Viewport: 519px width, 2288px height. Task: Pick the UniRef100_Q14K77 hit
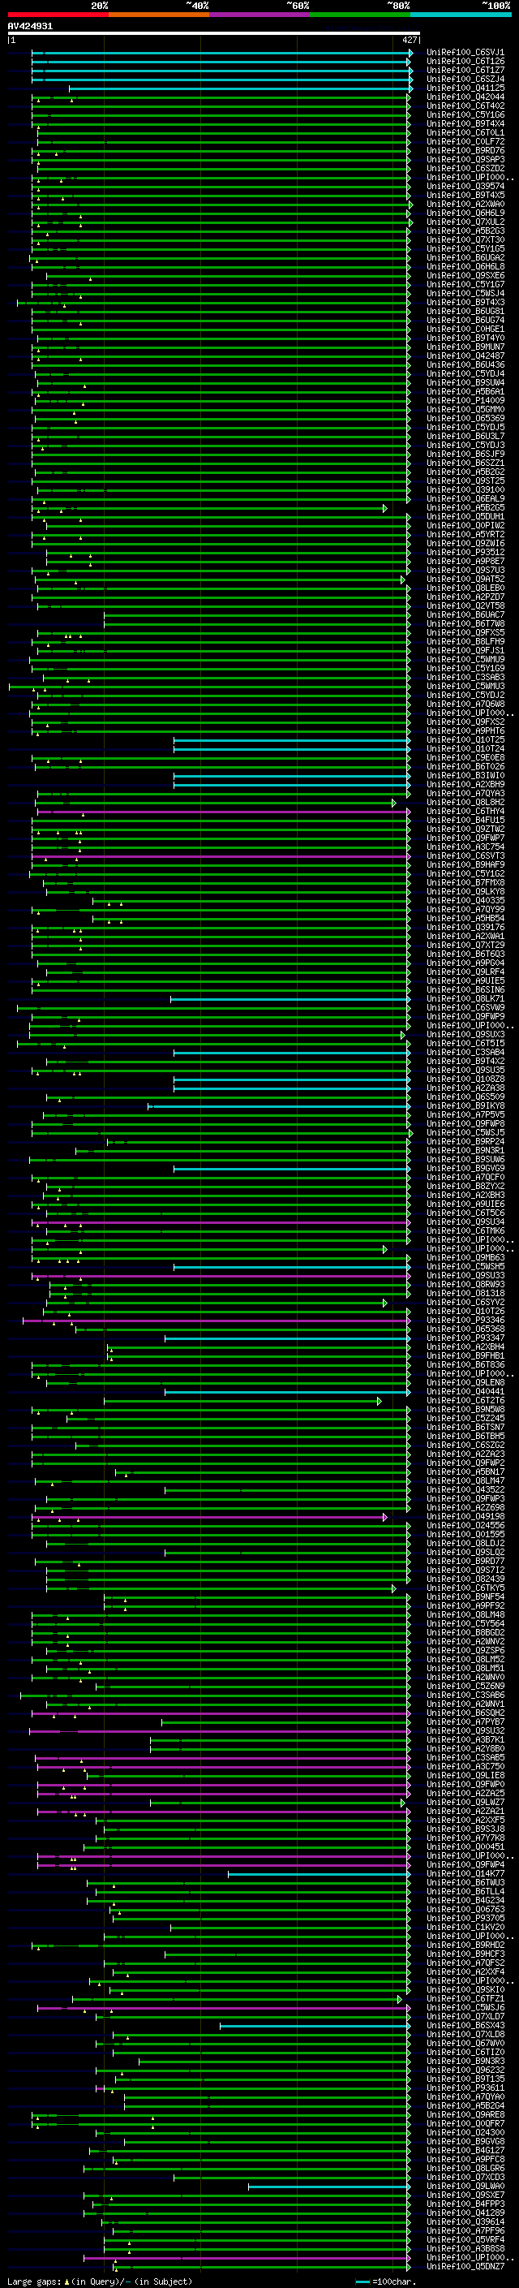click(x=465, y=1874)
